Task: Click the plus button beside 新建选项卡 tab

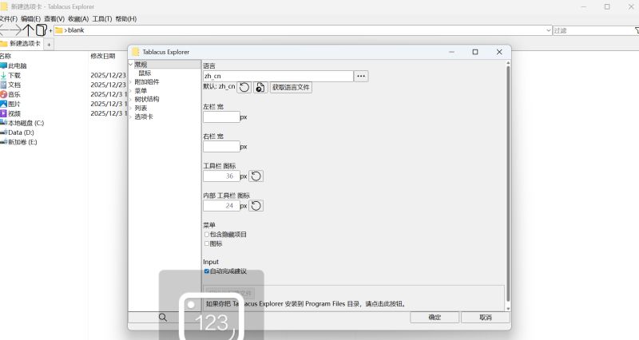Action: (49, 45)
